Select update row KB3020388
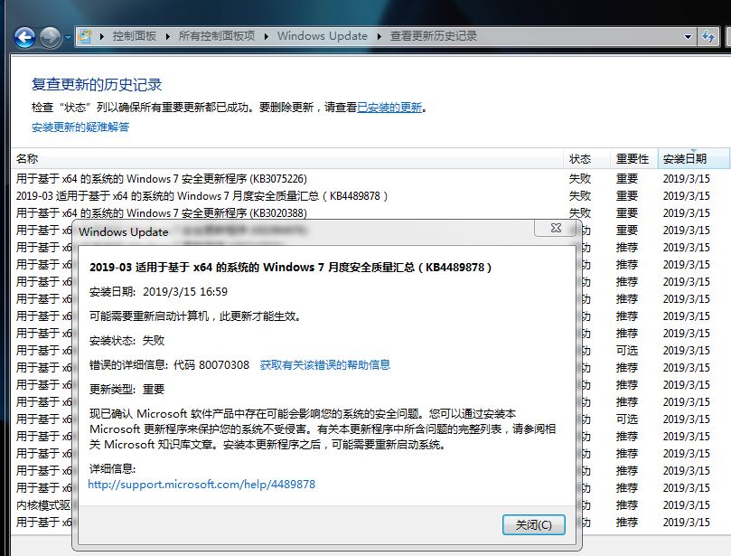The image size is (731, 556). click(369, 213)
